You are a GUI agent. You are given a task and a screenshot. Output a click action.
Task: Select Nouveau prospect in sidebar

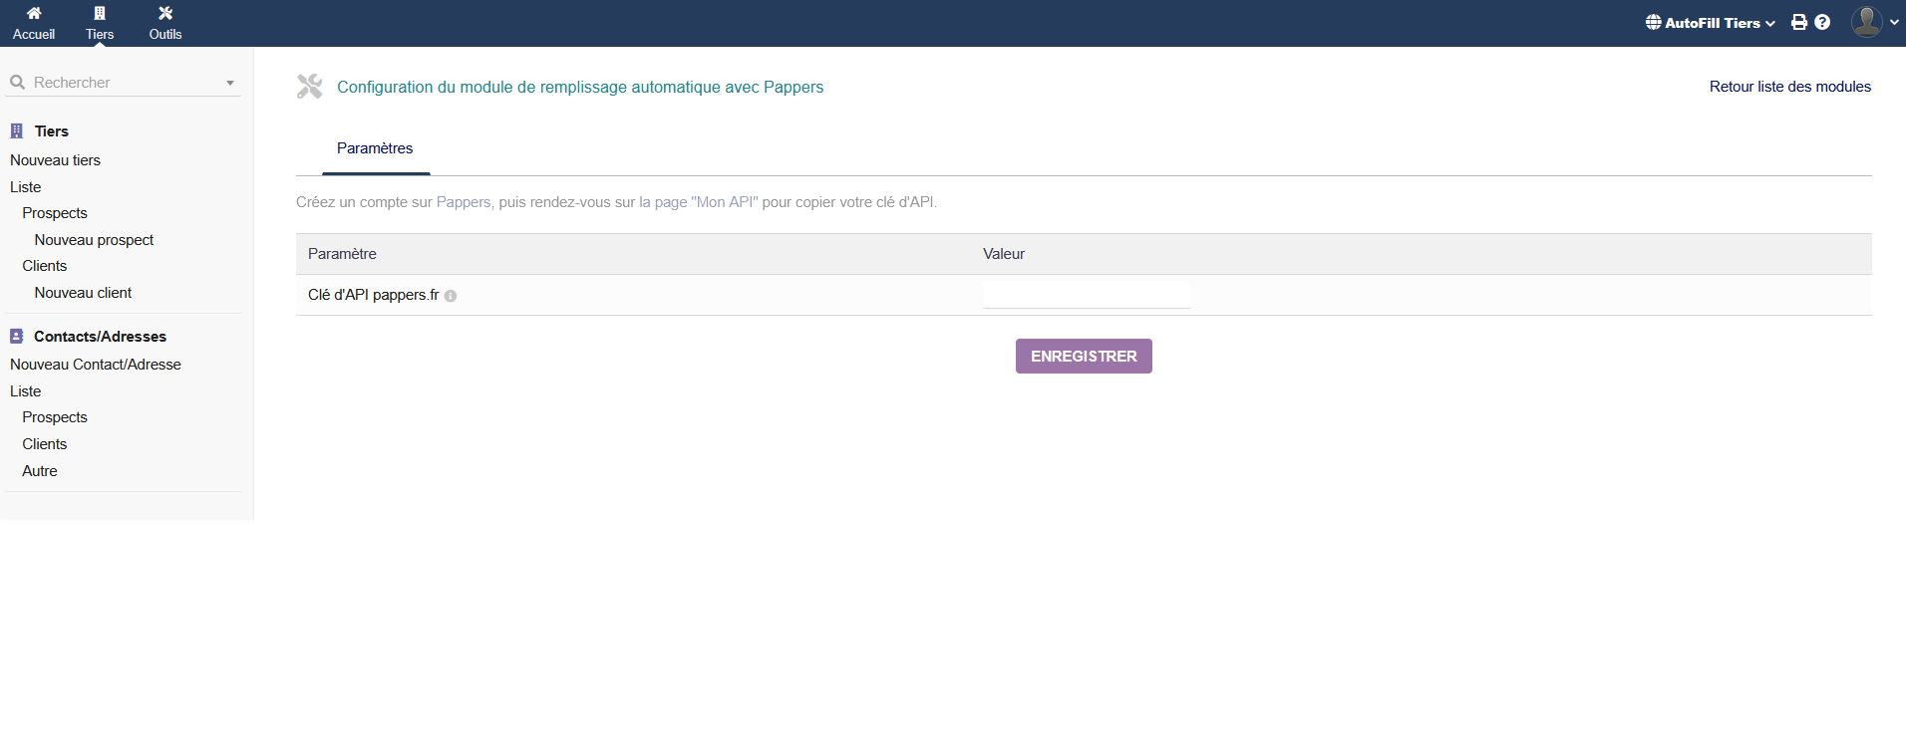[x=94, y=240]
